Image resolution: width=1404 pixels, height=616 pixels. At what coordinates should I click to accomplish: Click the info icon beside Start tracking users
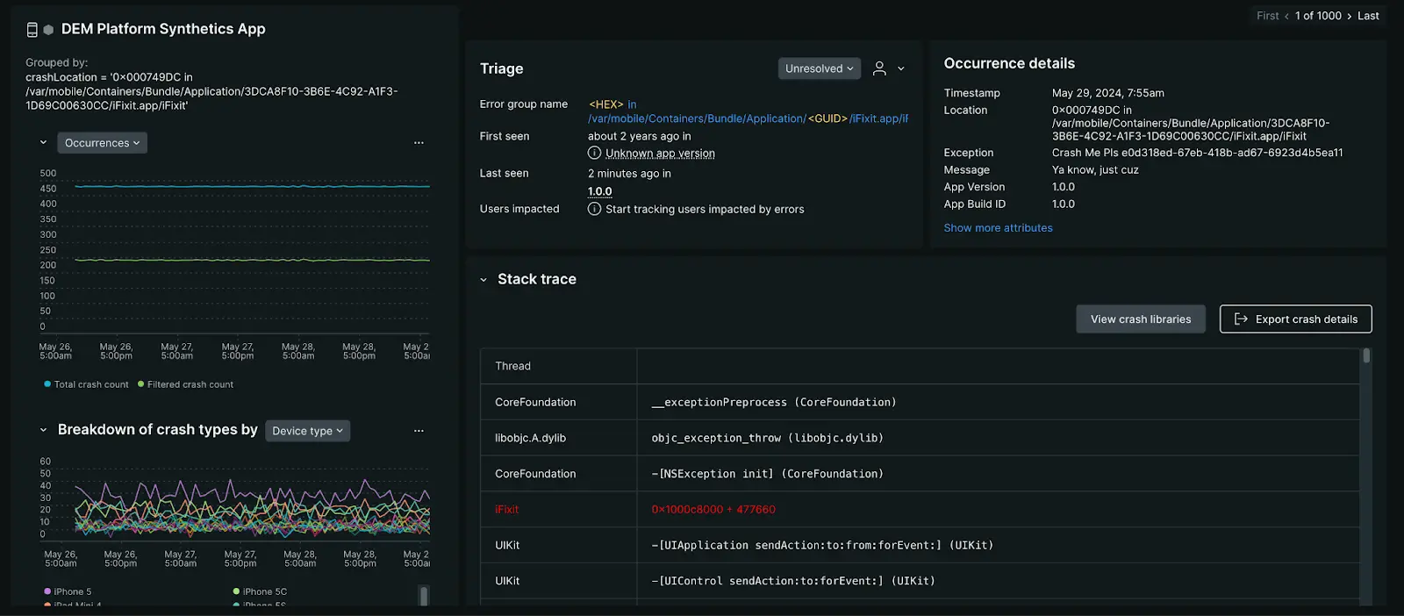(594, 209)
